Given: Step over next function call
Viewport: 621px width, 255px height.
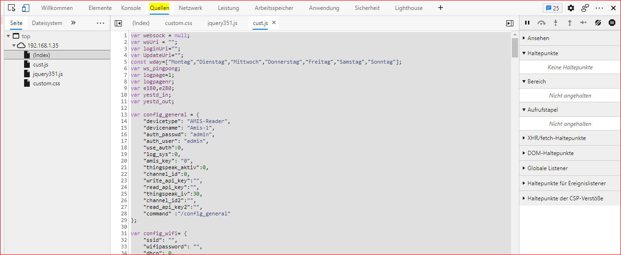Looking at the screenshot, I should pos(542,23).
